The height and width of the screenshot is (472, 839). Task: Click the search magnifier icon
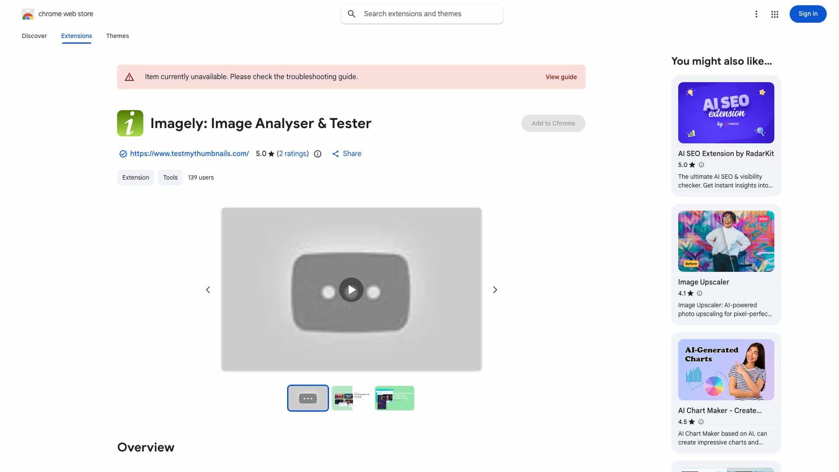[x=351, y=14]
